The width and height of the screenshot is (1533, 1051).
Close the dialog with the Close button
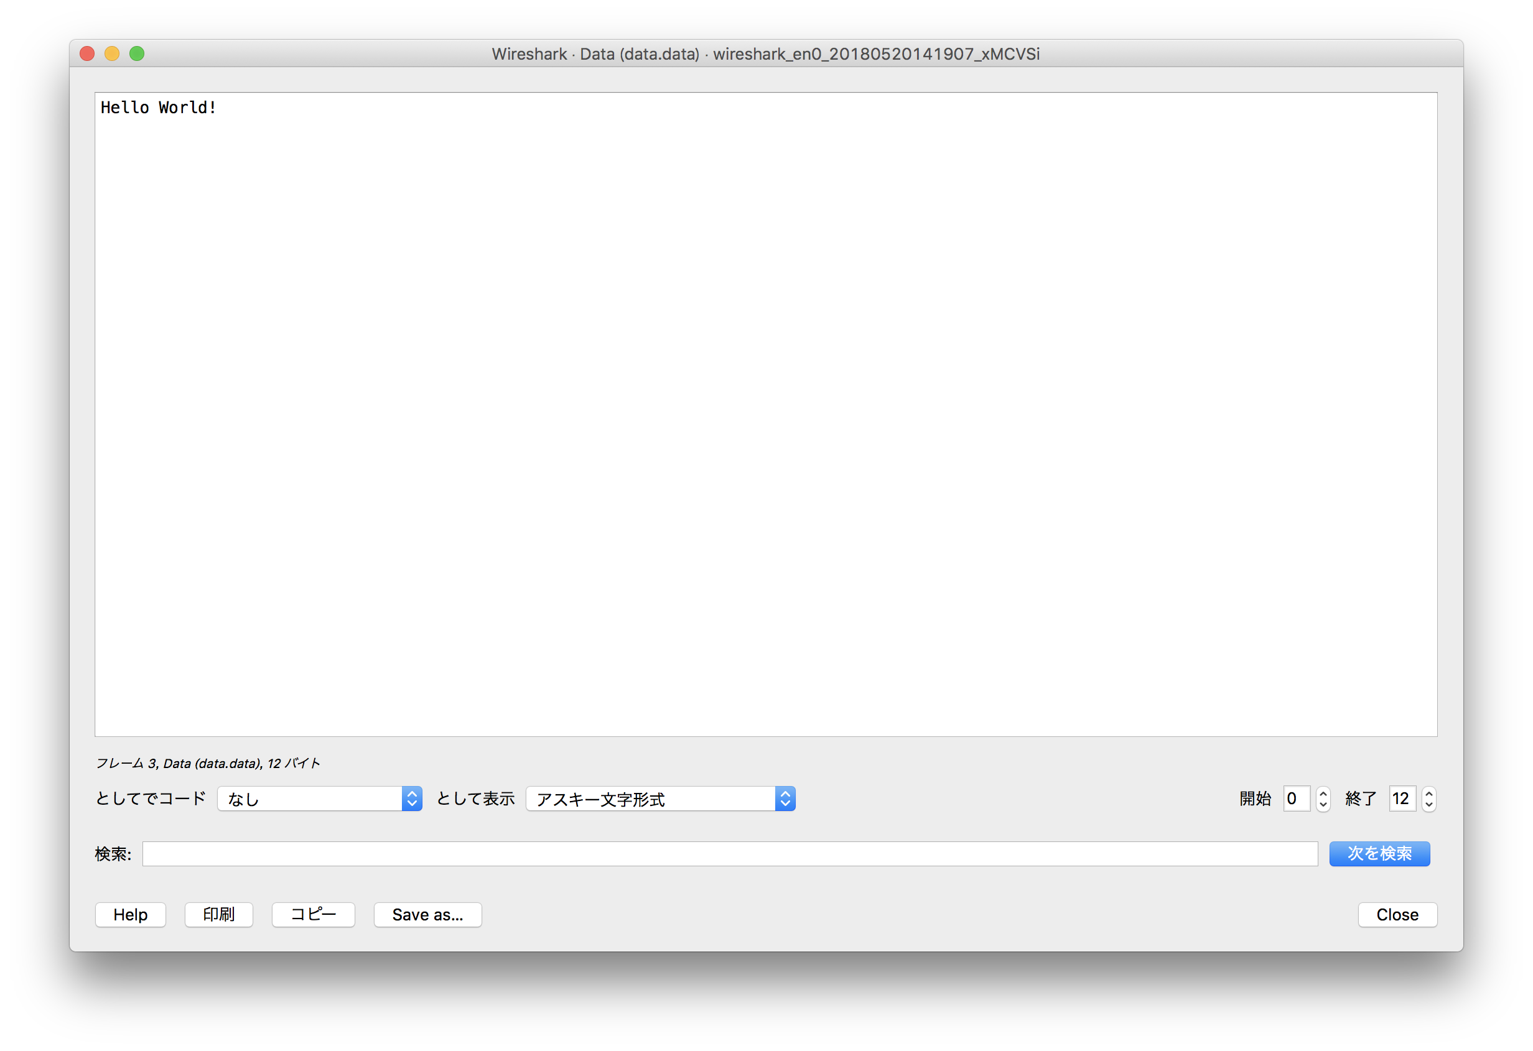point(1397,915)
